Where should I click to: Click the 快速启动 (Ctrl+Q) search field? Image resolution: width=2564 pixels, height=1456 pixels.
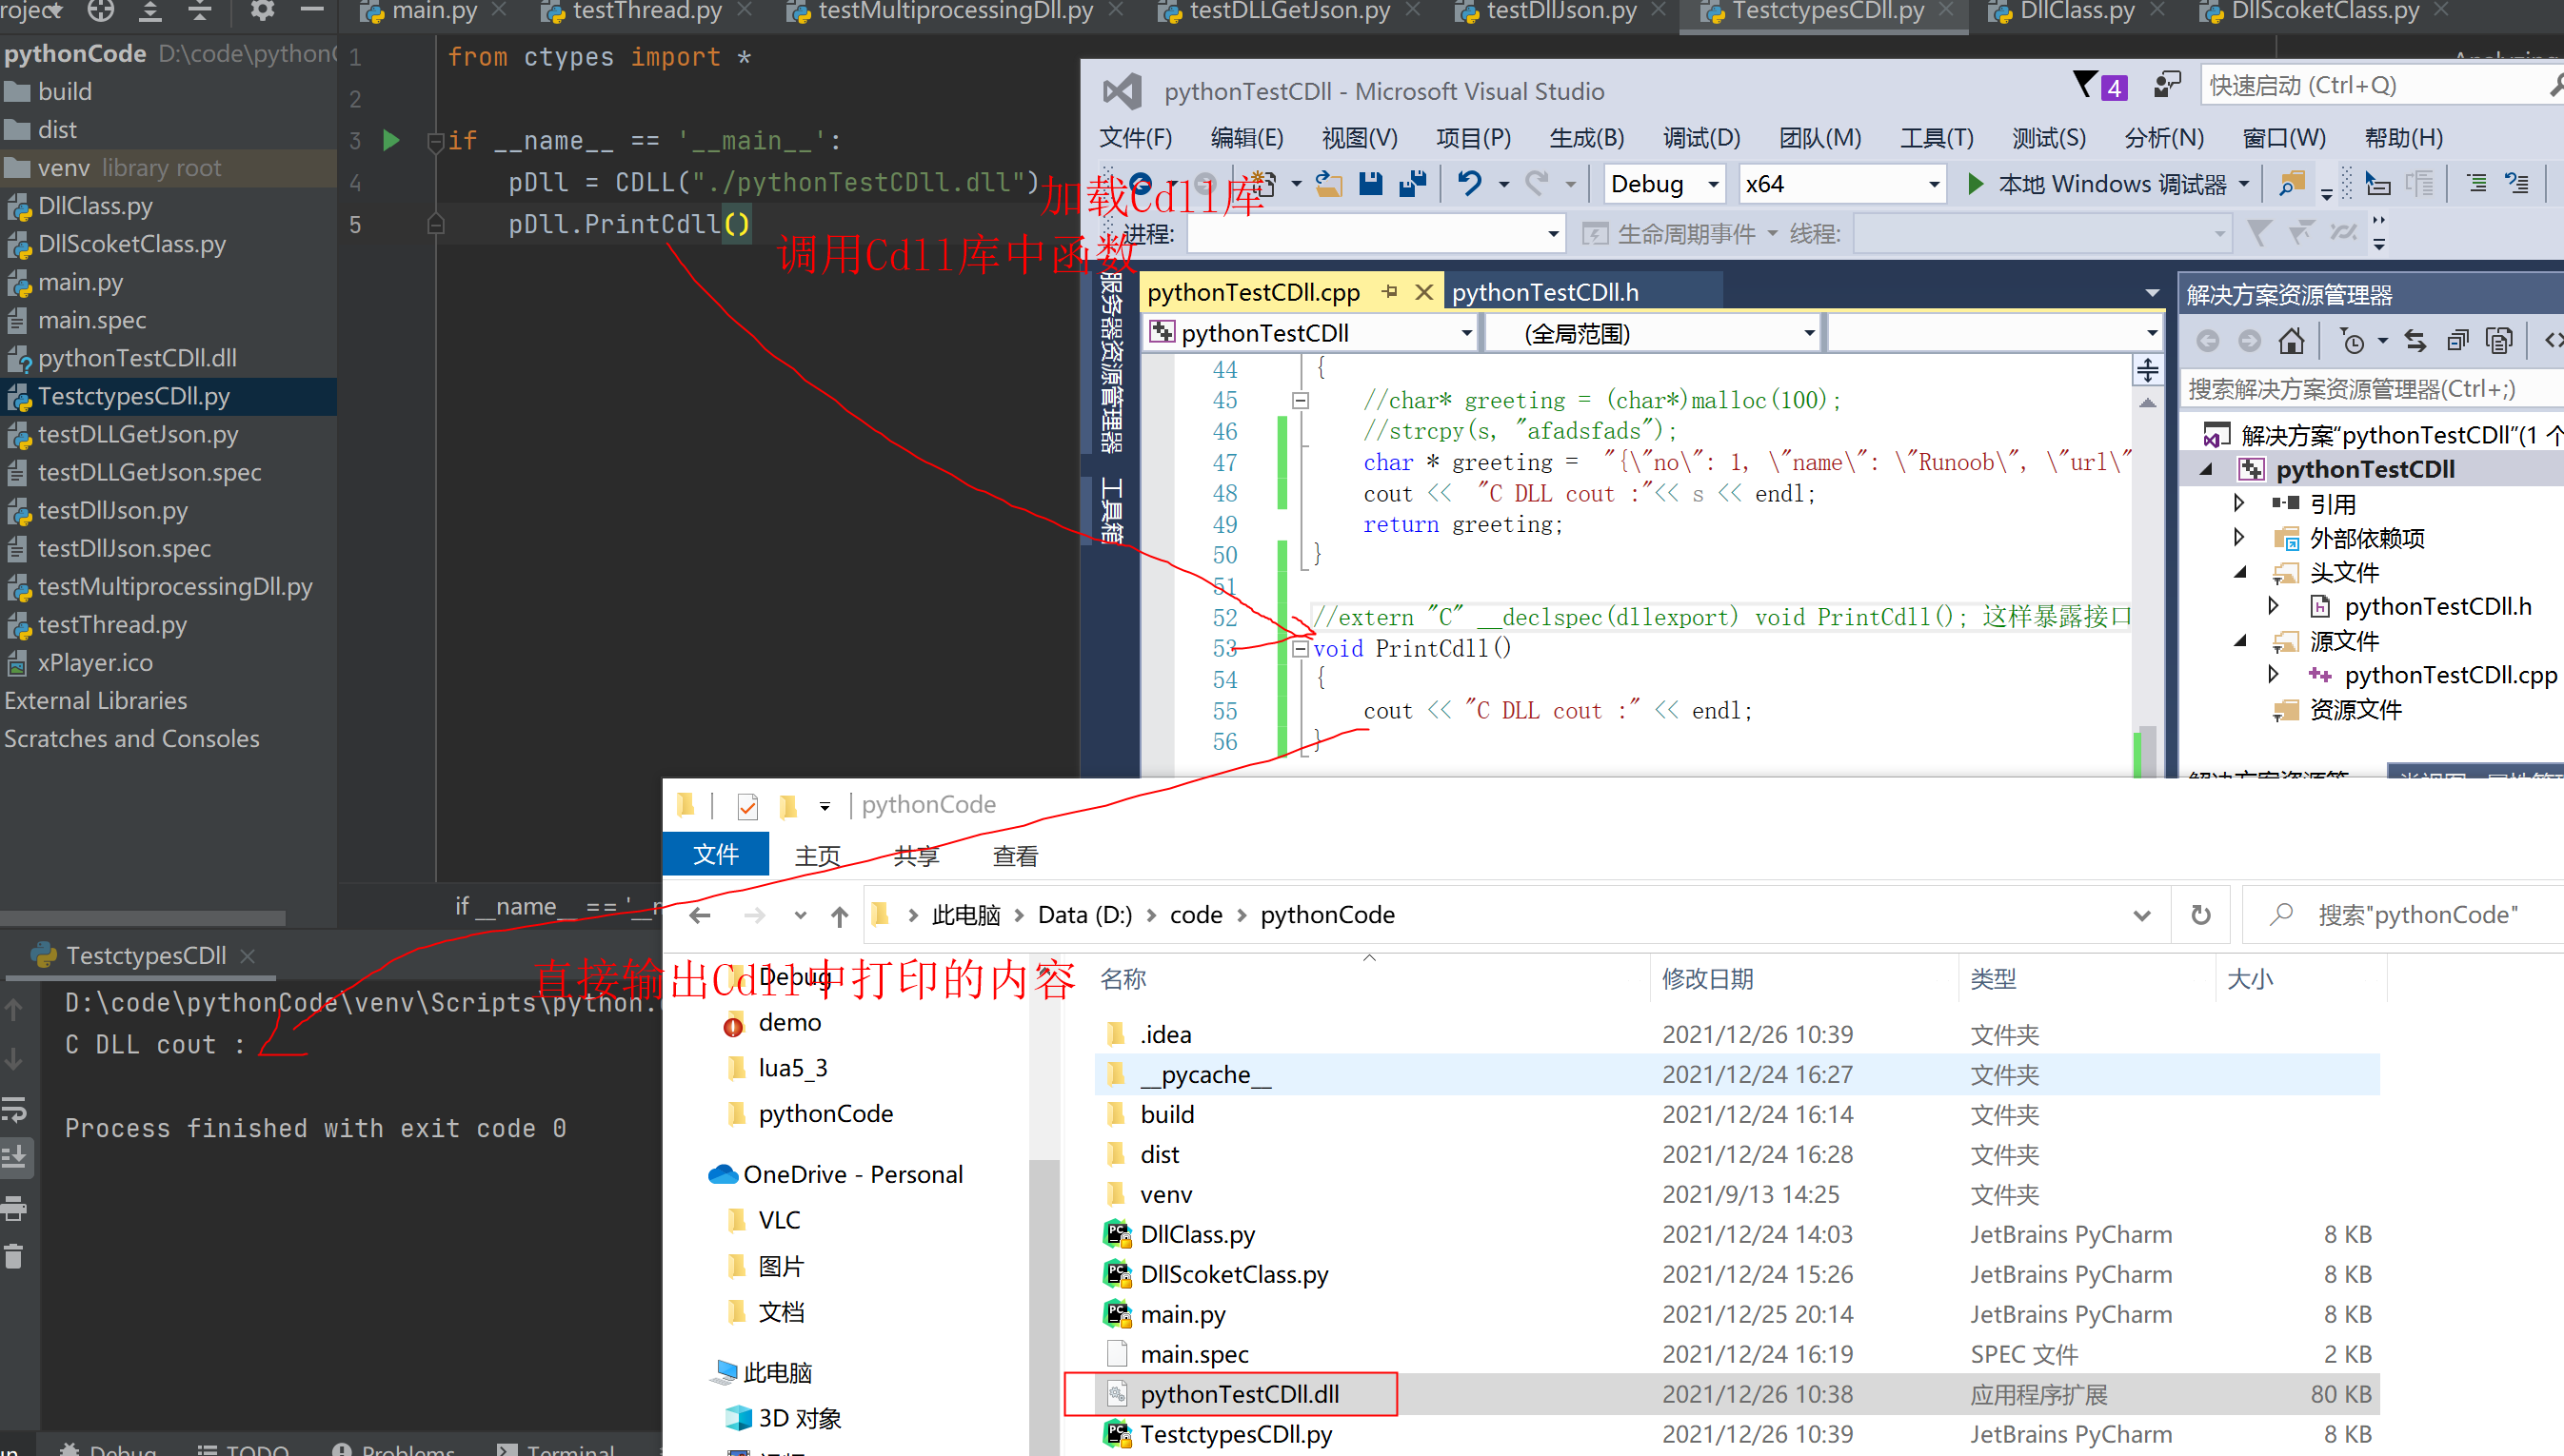point(2381,85)
